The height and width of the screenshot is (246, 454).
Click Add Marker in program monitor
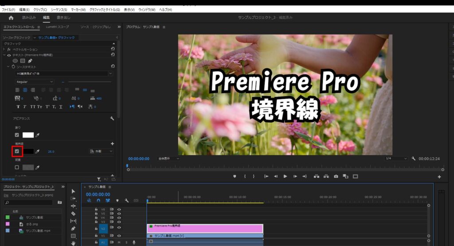[235, 176]
